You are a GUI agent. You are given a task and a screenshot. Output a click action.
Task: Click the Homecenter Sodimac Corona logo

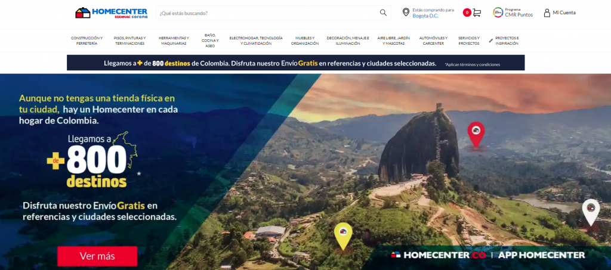tap(112, 13)
